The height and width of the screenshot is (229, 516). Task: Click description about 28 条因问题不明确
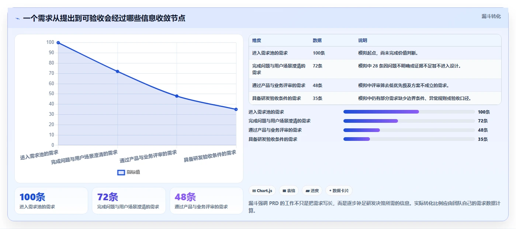pos(410,66)
